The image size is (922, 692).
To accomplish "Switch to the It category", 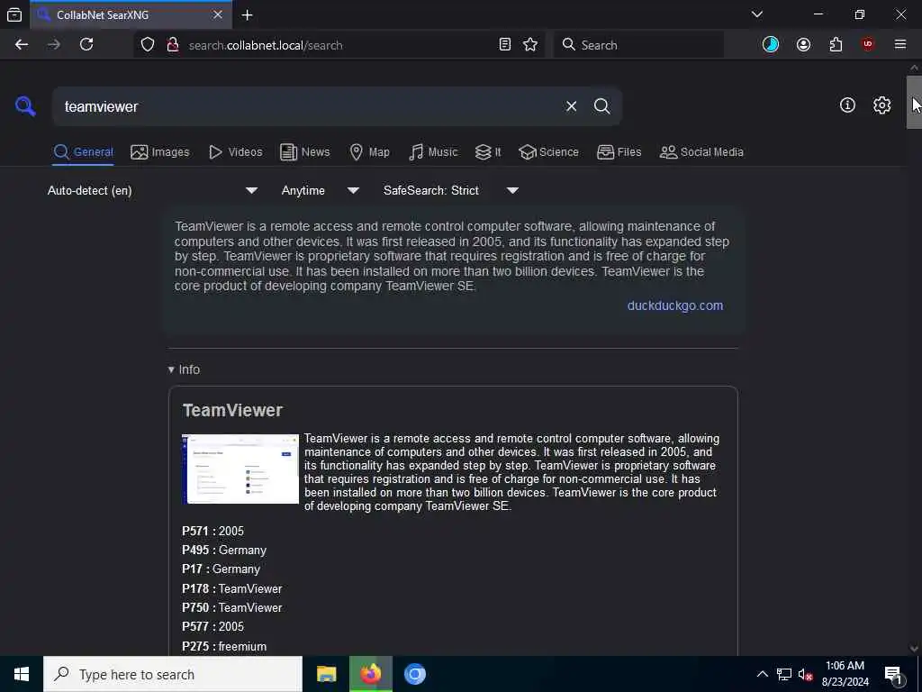I will click(x=488, y=151).
